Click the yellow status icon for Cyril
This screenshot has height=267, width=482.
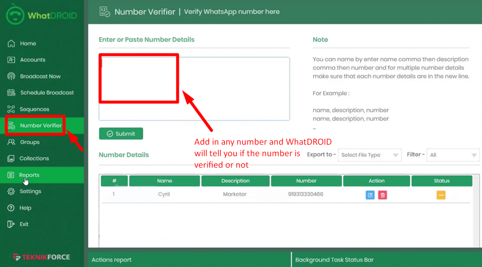441,195
